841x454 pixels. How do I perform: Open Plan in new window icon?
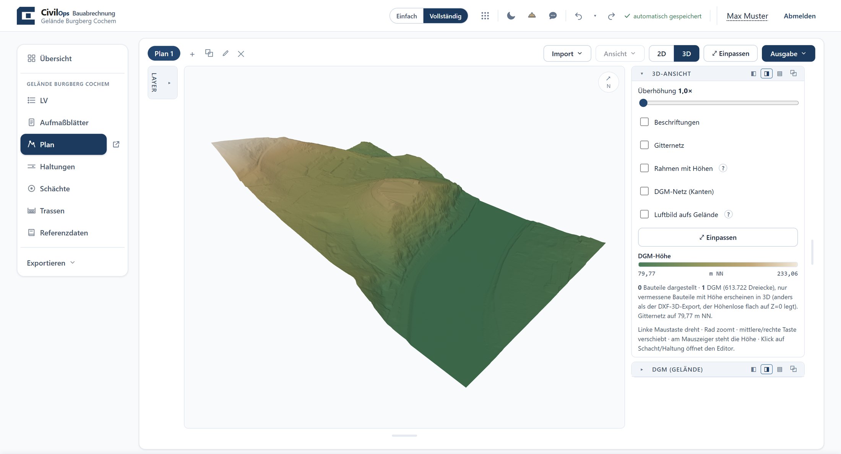[116, 144]
